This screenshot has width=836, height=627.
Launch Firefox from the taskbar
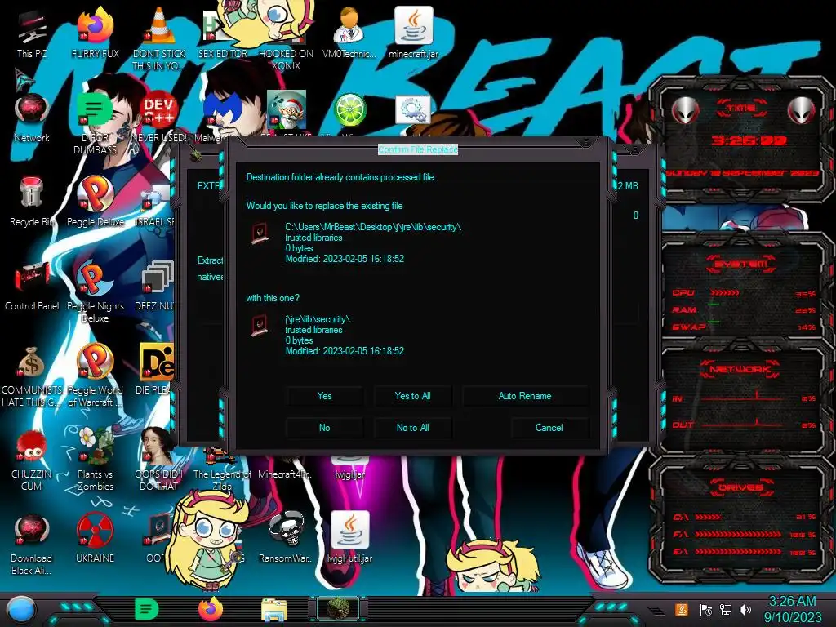click(x=211, y=609)
